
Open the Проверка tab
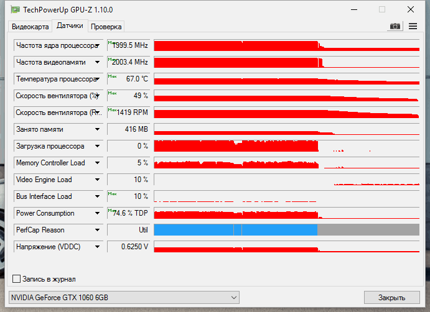106,27
